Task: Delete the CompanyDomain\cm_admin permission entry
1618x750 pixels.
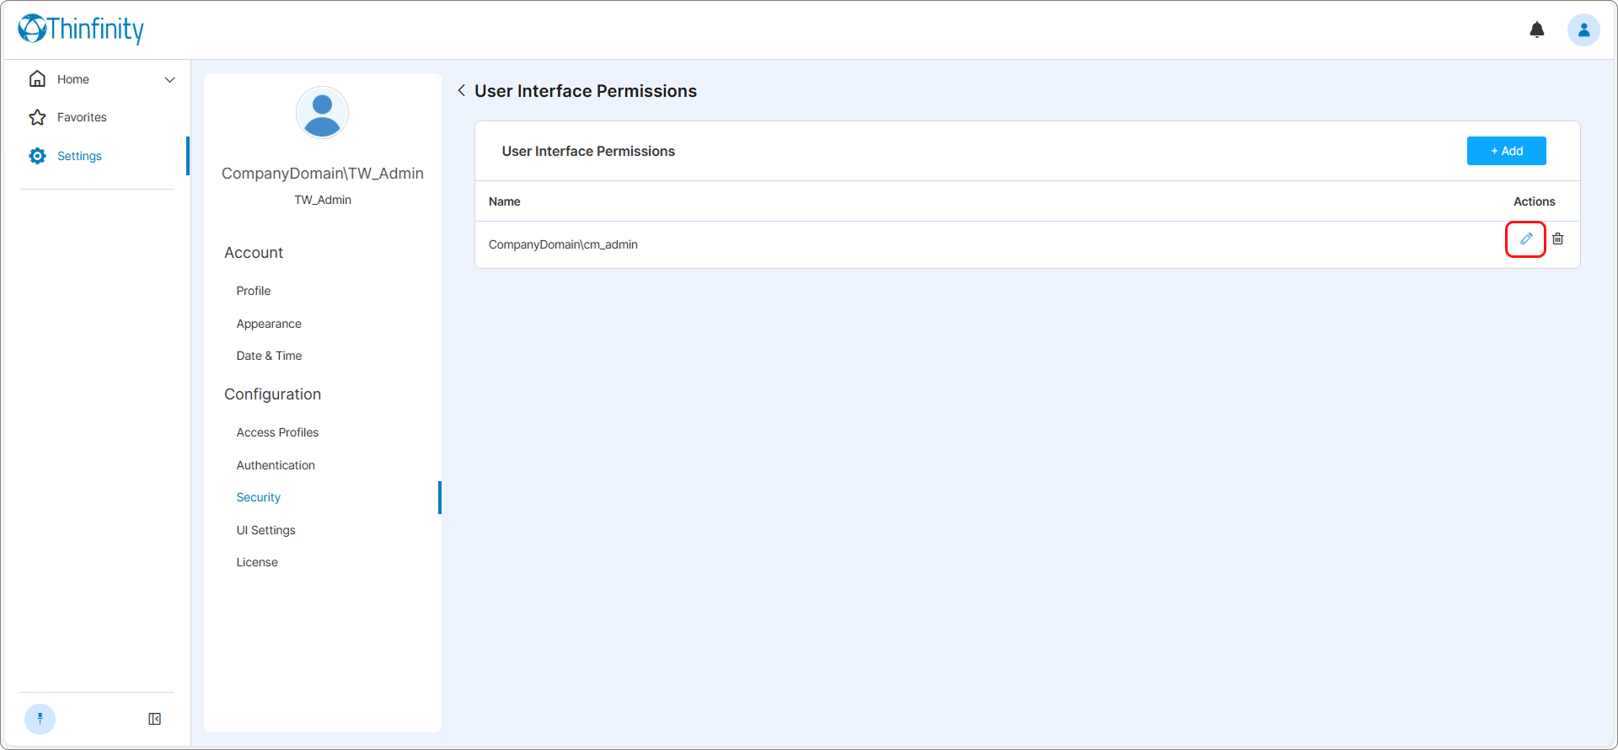Action: point(1557,239)
